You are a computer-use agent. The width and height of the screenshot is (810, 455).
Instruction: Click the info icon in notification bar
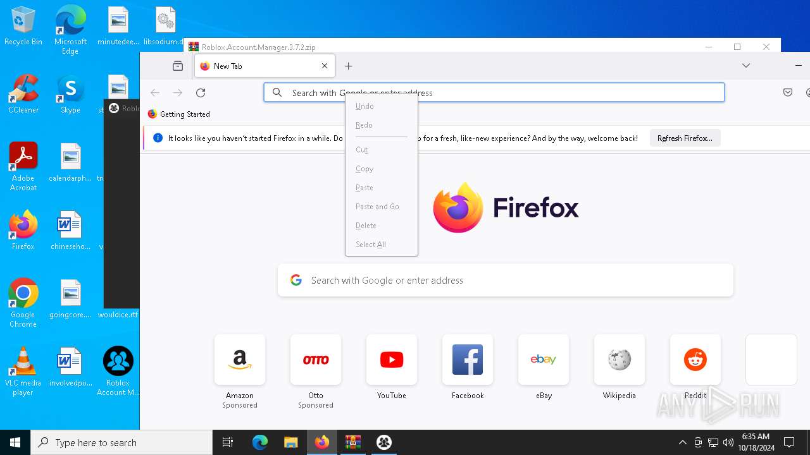[x=158, y=138]
